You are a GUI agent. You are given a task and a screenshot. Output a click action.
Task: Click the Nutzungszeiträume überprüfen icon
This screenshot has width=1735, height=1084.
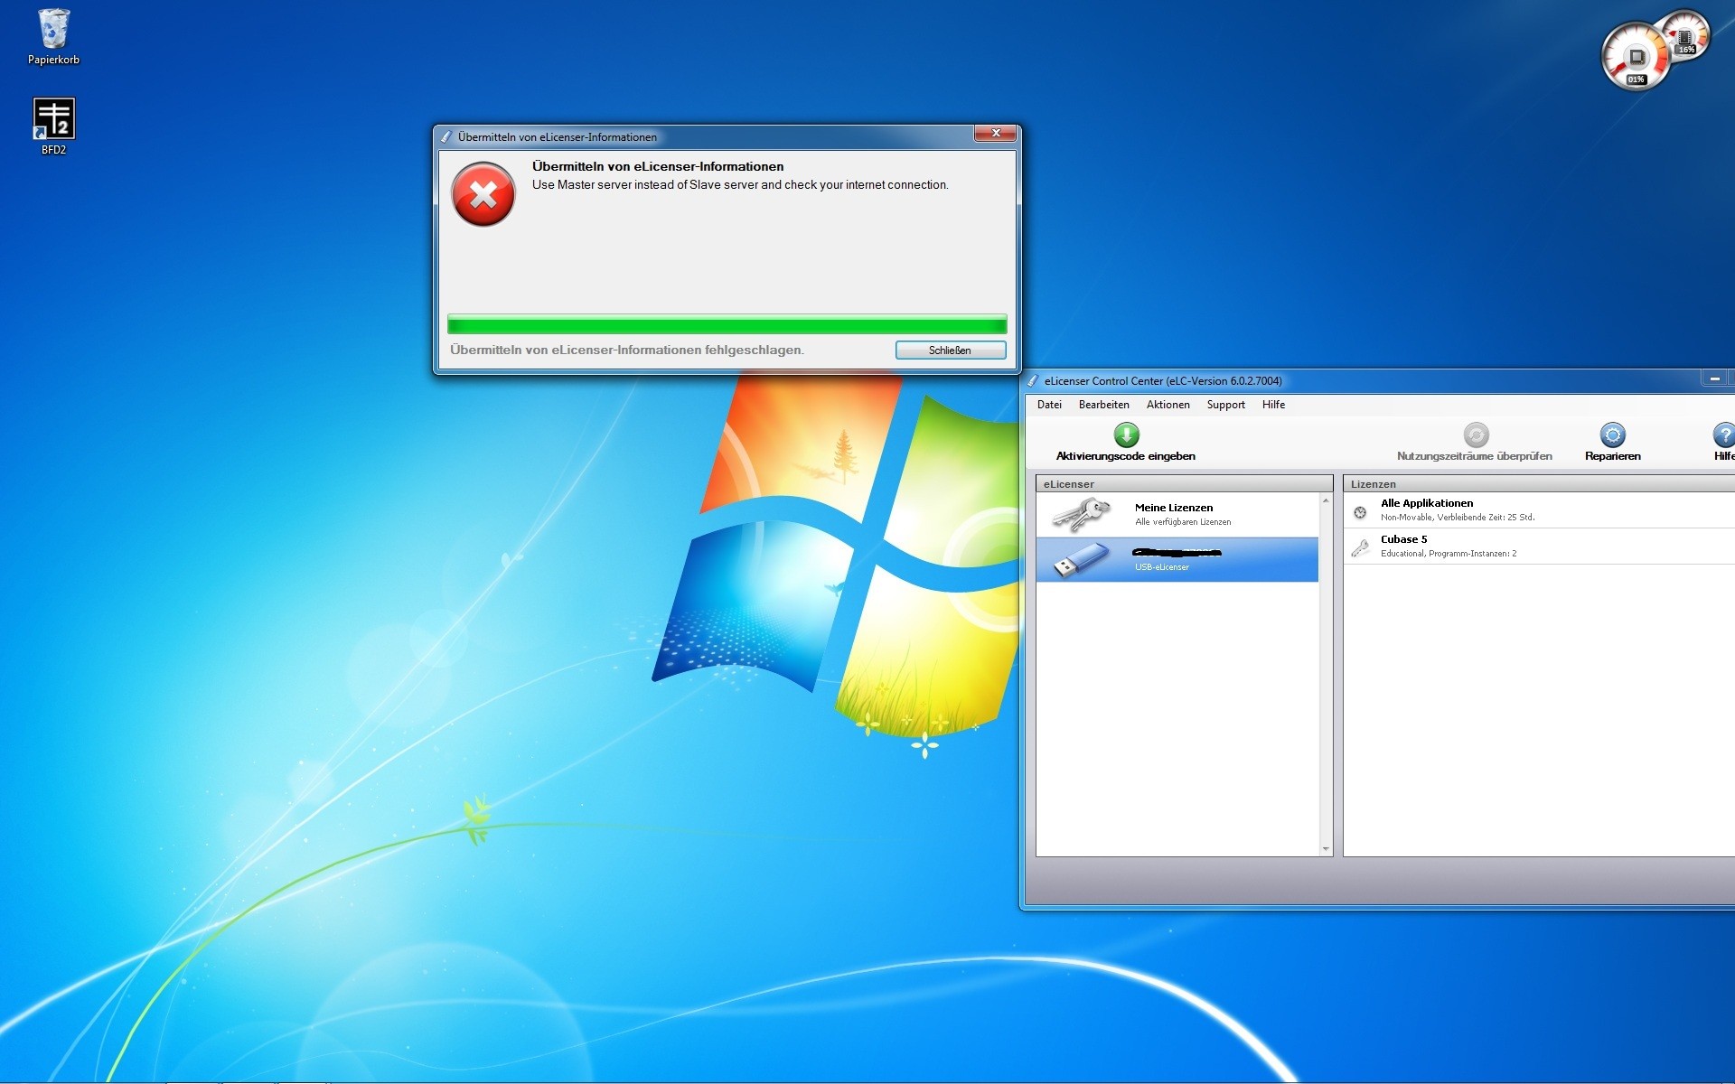1476,435
